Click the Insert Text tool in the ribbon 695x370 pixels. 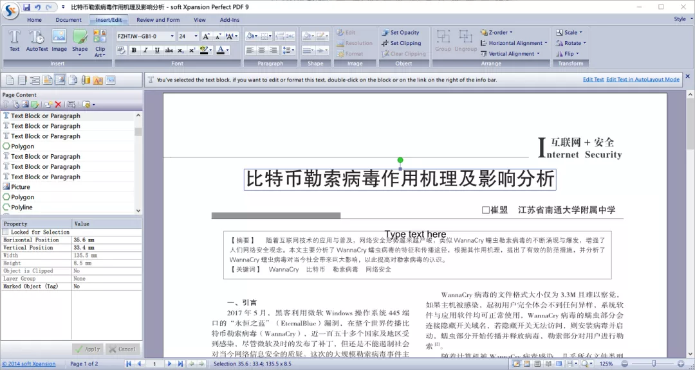(15, 40)
